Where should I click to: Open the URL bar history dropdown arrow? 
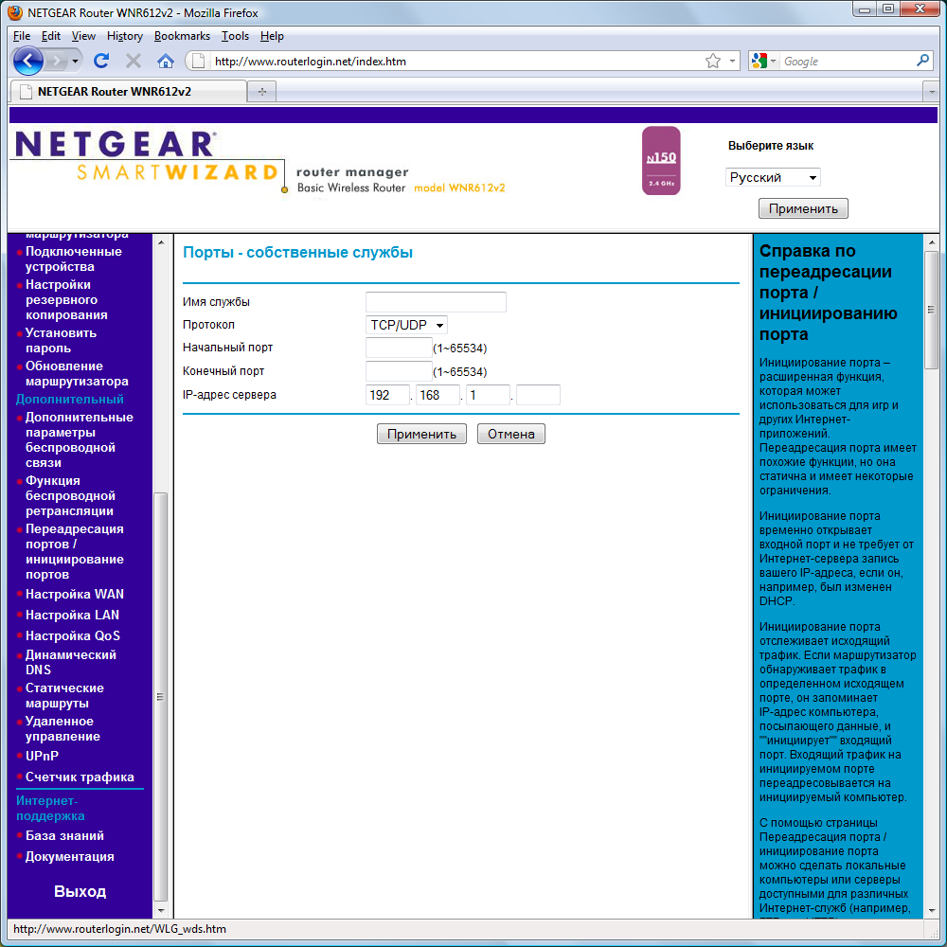click(732, 61)
